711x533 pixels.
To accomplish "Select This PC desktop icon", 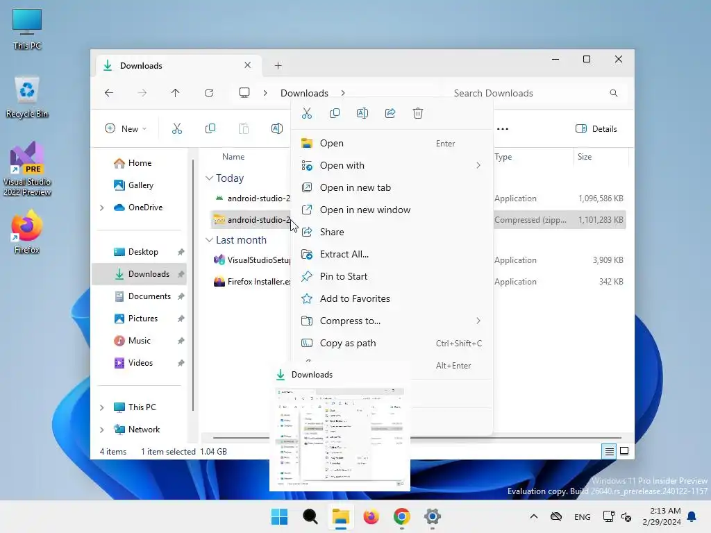I will (x=27, y=29).
